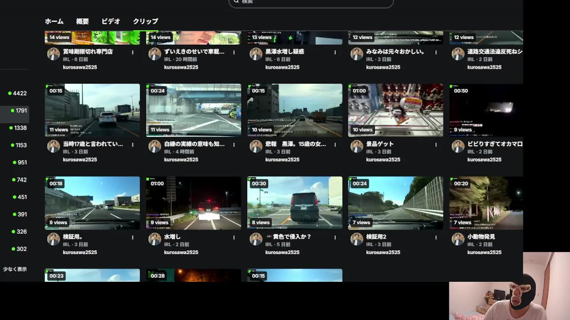Open options menu for 黄色で侵入か？ clip

[335, 237]
